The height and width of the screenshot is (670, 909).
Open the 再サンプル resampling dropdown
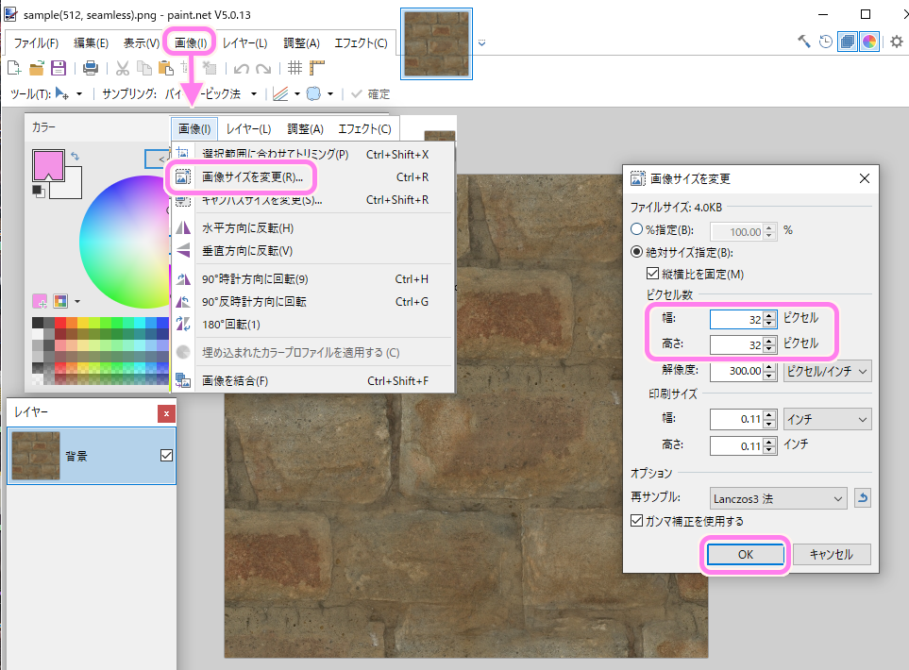pyautogui.click(x=778, y=497)
